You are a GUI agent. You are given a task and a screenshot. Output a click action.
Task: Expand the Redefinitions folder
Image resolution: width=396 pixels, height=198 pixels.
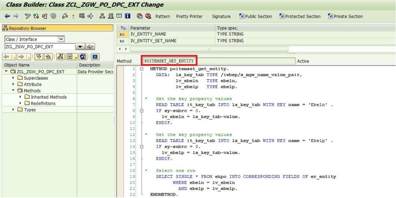pos(20,103)
